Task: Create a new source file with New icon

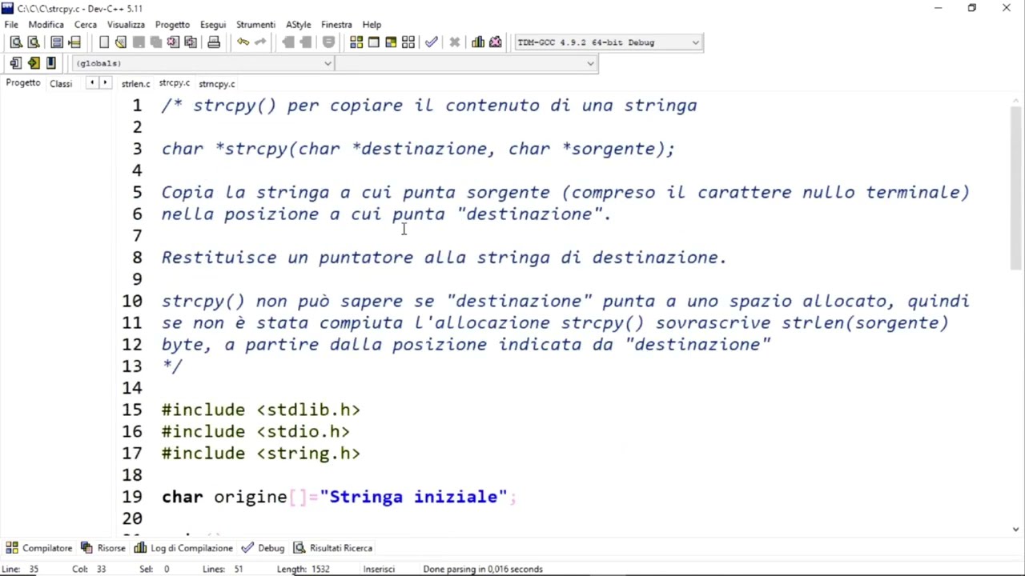Action: tap(104, 42)
